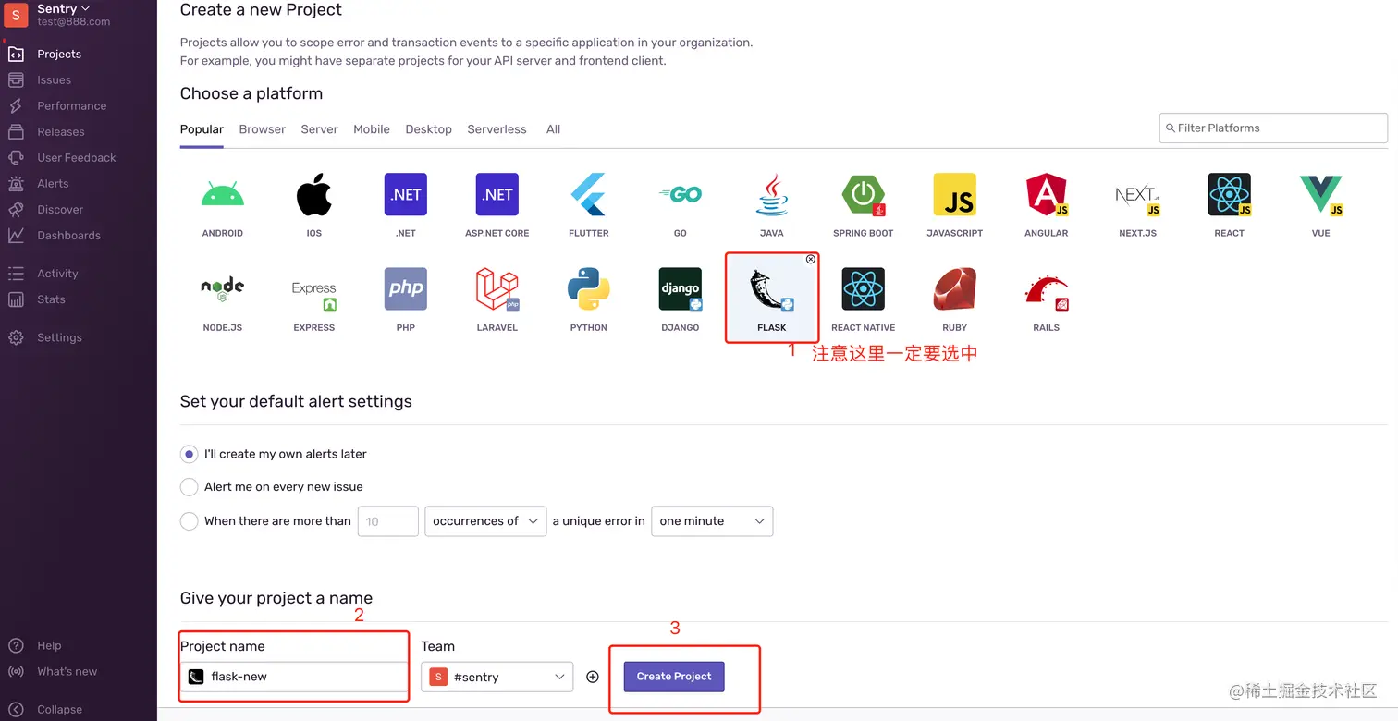Select the Flask platform tile

771,298
